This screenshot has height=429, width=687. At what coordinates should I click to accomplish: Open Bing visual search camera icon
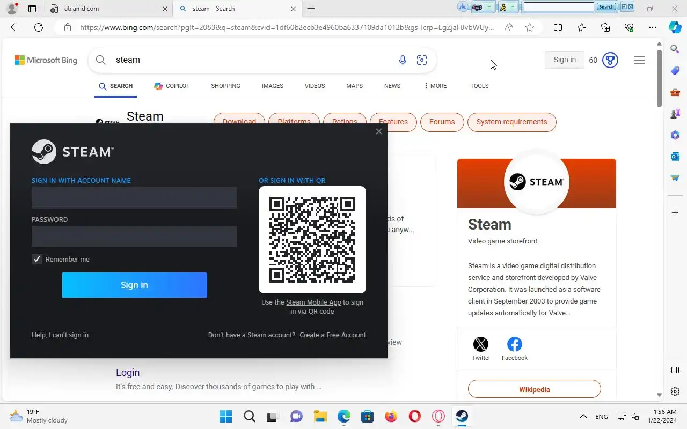(x=422, y=60)
